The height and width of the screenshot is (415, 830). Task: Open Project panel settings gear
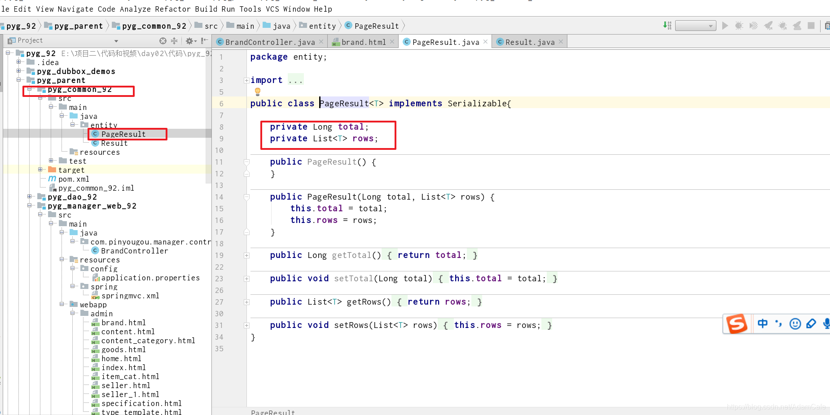(x=191, y=41)
